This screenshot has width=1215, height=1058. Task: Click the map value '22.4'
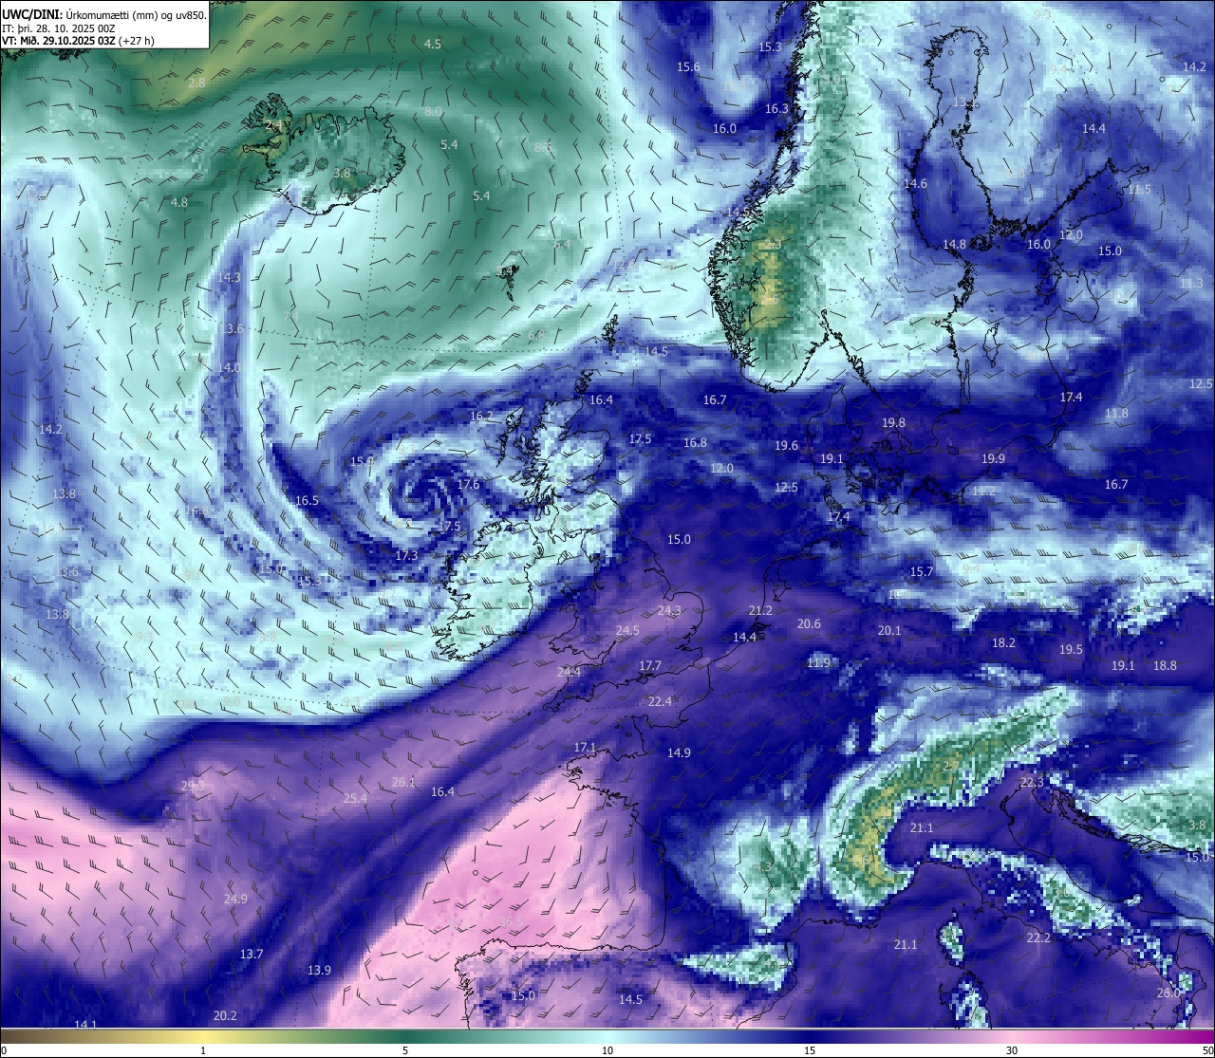(x=660, y=702)
